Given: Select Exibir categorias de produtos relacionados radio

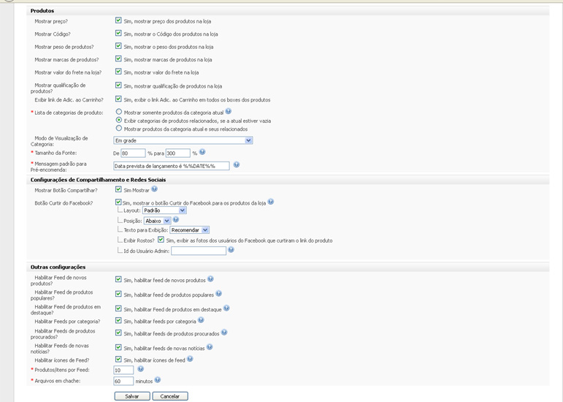Looking at the screenshot, I should [119, 120].
